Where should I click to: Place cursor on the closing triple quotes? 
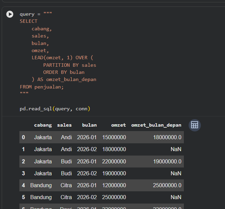[24, 93]
